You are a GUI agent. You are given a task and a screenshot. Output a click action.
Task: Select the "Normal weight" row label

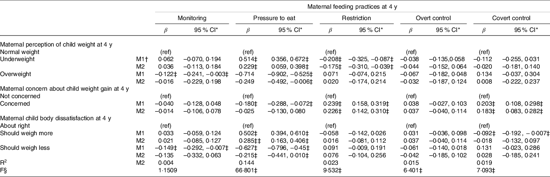point(17,52)
